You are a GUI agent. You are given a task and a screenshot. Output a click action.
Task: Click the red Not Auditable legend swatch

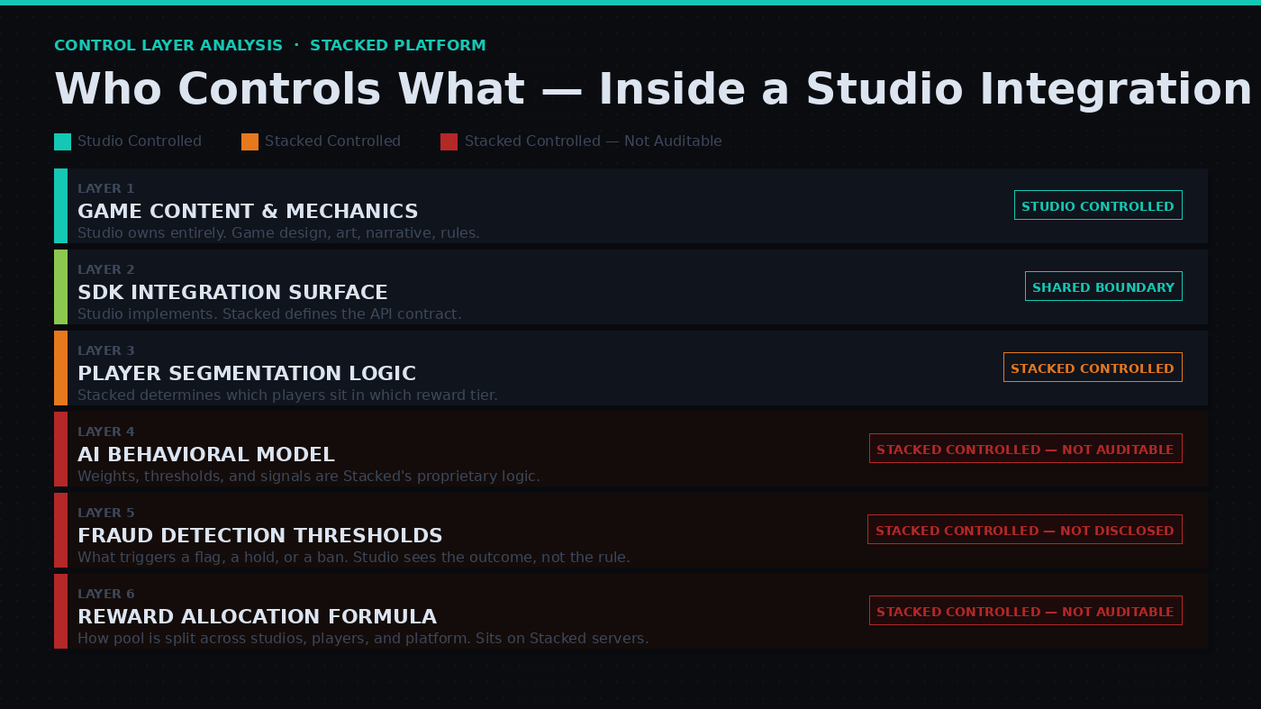click(x=449, y=141)
